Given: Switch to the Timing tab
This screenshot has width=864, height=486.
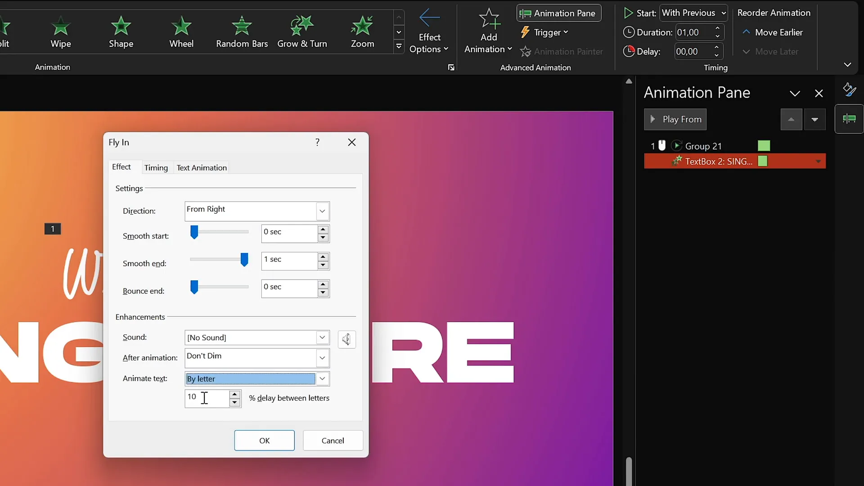Looking at the screenshot, I should coord(156,167).
